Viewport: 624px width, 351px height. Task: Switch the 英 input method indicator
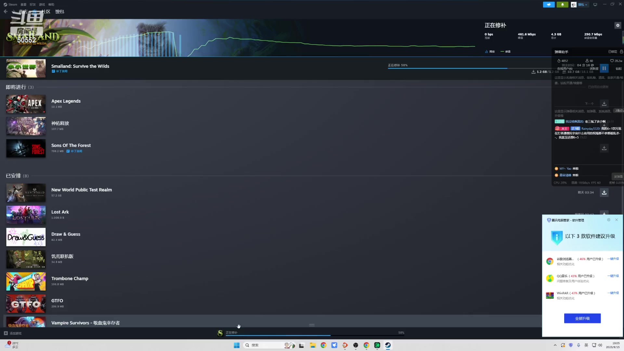coord(586,345)
